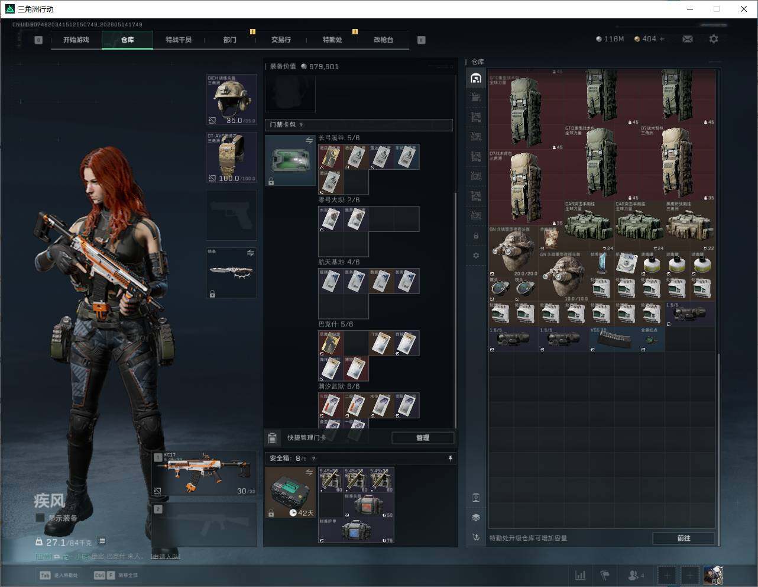Click the 116M currency coin indicator
The height and width of the screenshot is (587, 758).
[610, 39]
